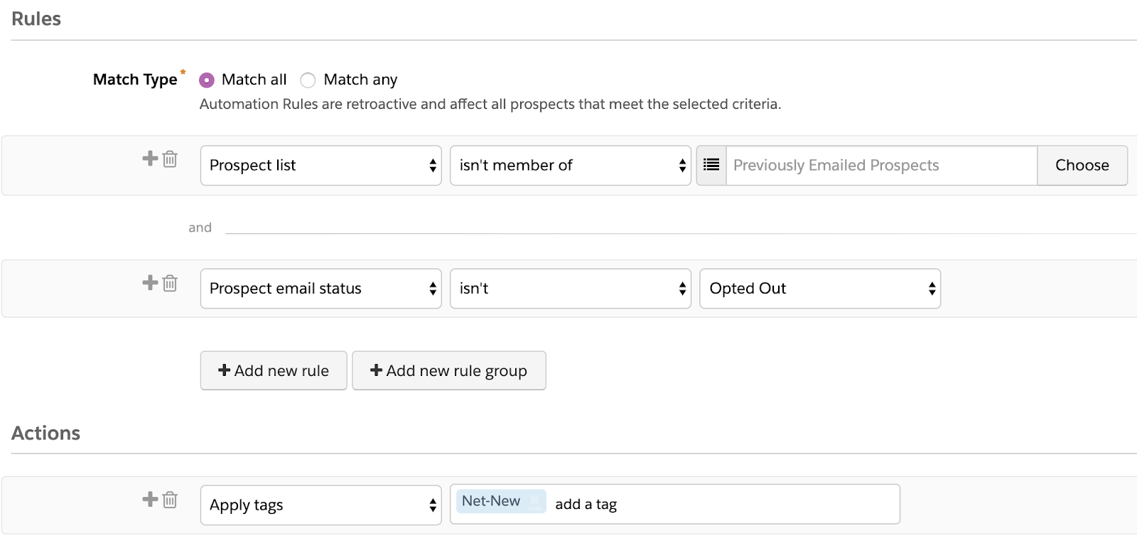This screenshot has width=1137, height=553.
Task: Delete the Prospect list rule via trash icon
Action: [x=170, y=159]
